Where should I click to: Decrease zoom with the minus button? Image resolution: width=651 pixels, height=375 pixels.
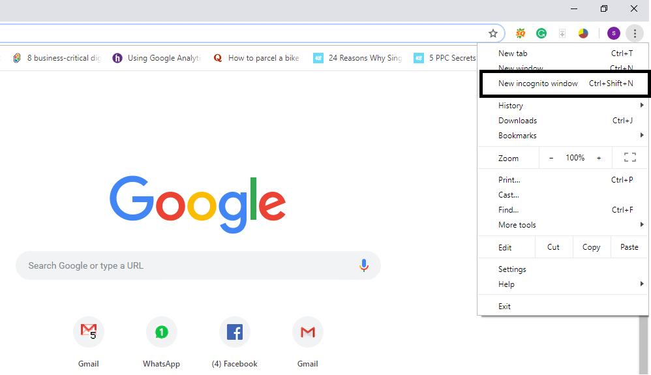tap(551, 158)
